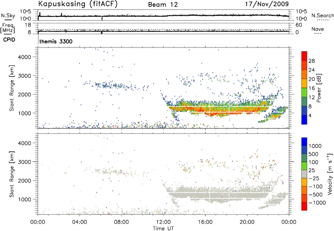Click the 24 dB colorbar label
This screenshot has height=231, width=334.
pyautogui.click(x=311, y=70)
